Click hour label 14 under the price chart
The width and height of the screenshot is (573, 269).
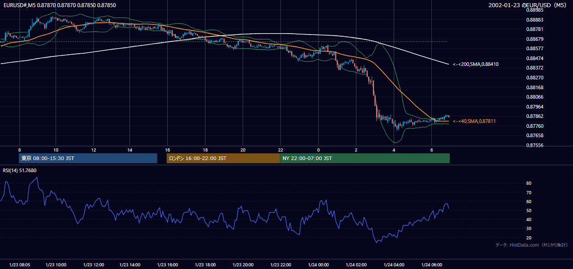click(130, 150)
